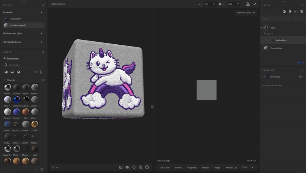
Task: Close the Project panel
Action: pos(43,5)
